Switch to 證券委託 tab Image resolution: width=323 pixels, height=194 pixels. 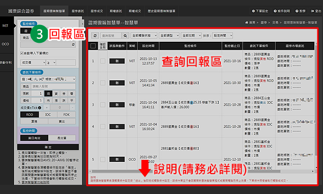coord(78,11)
